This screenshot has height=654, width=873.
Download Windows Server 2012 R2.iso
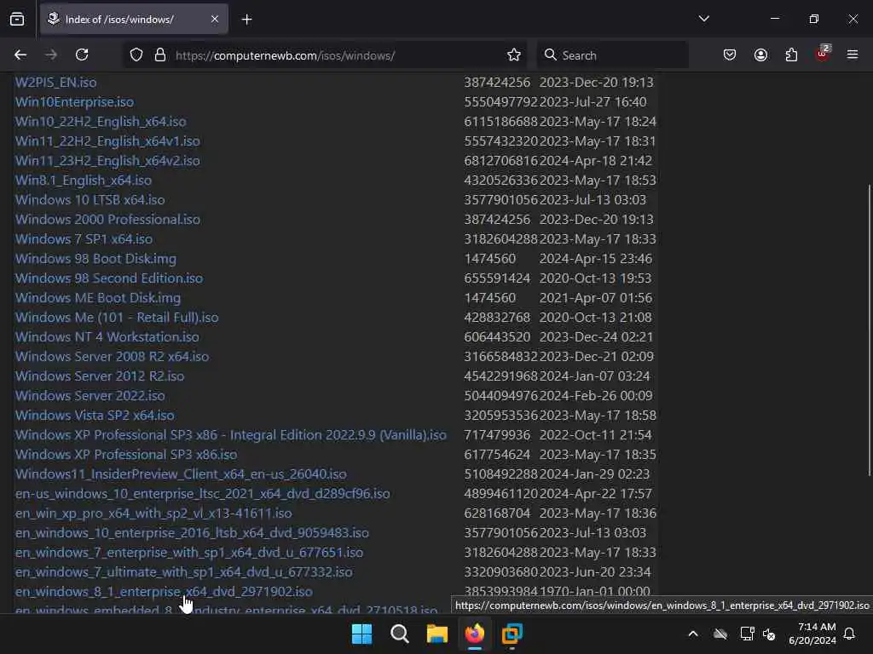coord(100,376)
